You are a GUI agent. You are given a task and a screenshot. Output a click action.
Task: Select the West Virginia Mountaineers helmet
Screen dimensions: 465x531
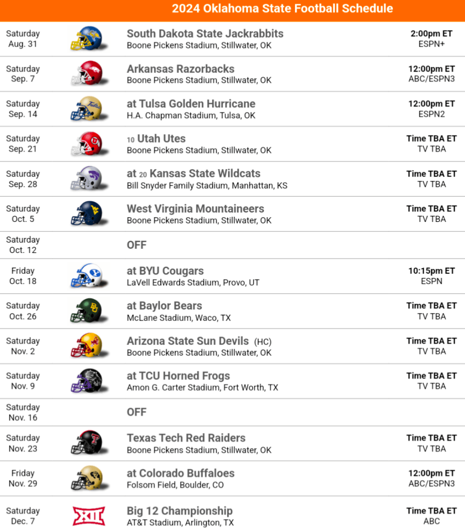[x=87, y=214]
